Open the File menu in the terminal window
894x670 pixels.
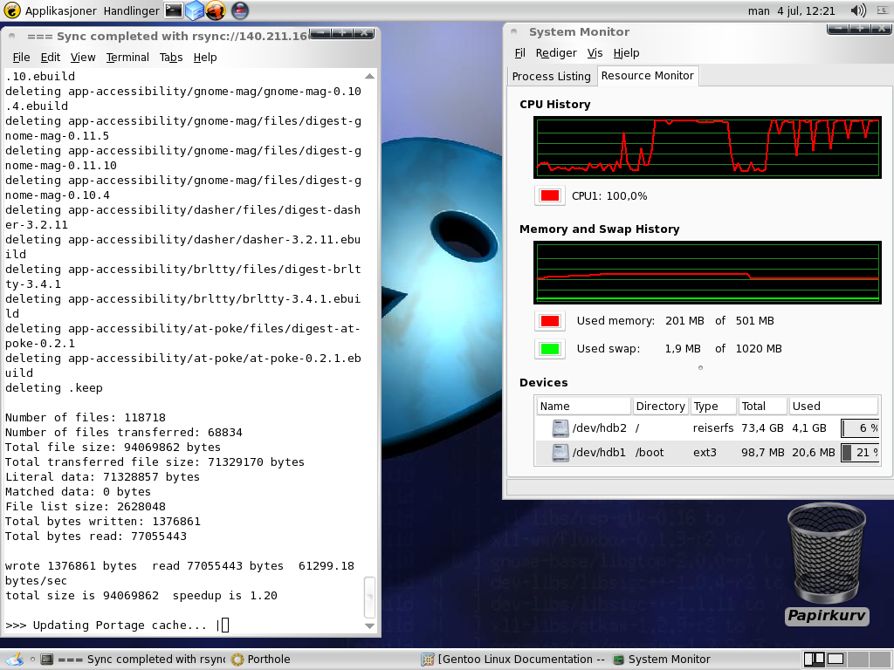click(21, 57)
